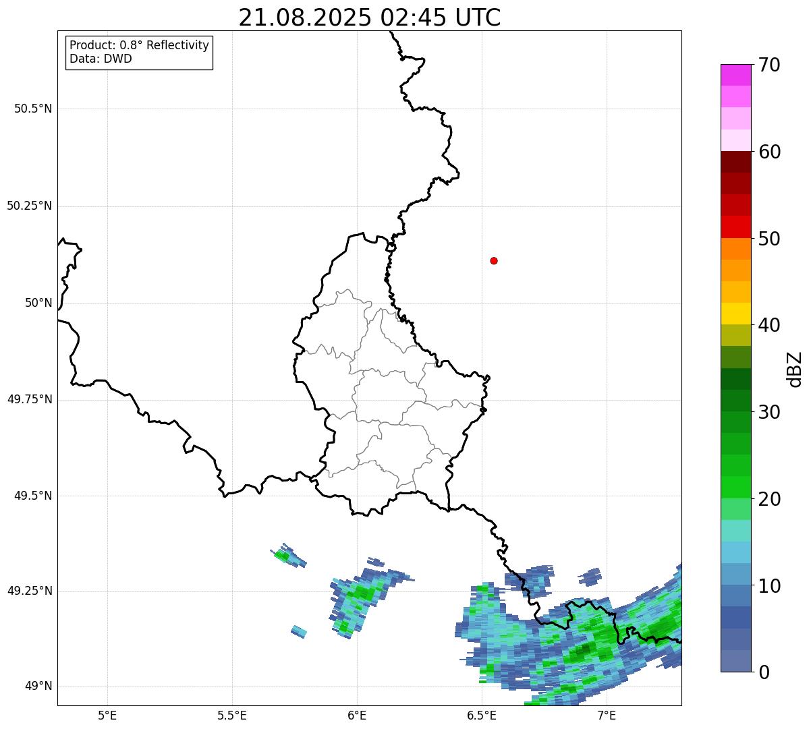Click the turquoise colorbar segment near 16
811x729 pixels.
pos(735,531)
